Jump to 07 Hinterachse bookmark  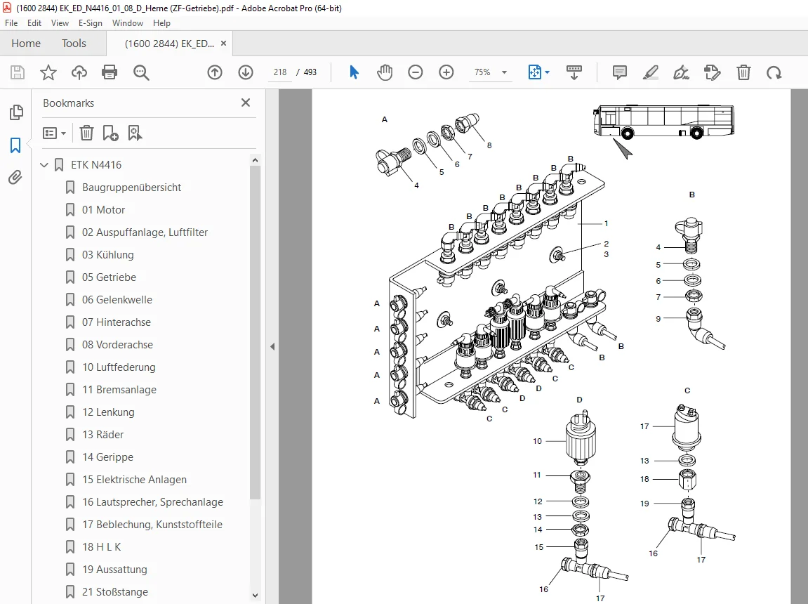117,322
